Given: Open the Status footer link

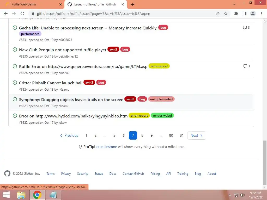Looking at the screenshot, I should tap(99, 174).
